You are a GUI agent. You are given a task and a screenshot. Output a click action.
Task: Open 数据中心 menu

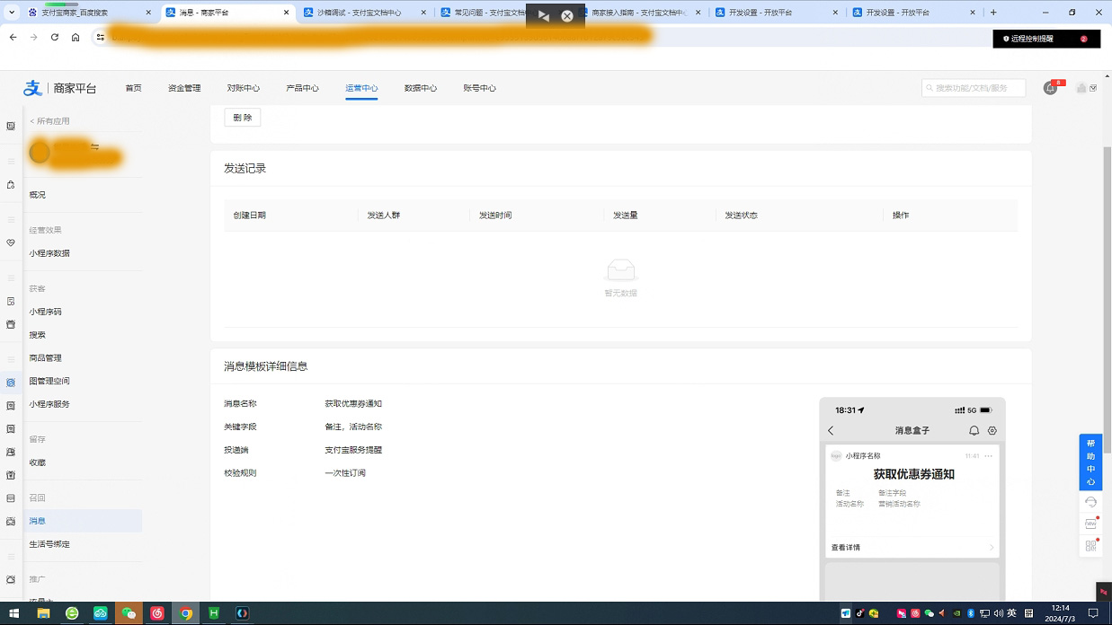point(420,88)
